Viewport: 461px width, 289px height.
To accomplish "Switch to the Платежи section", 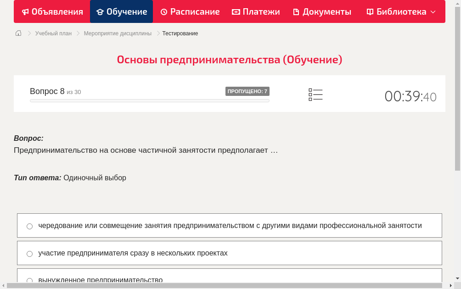I will coord(255,11).
